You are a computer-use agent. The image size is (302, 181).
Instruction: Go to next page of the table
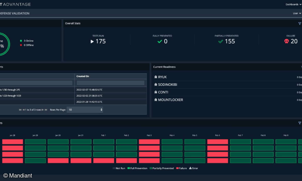pyautogui.click(x=43, y=110)
